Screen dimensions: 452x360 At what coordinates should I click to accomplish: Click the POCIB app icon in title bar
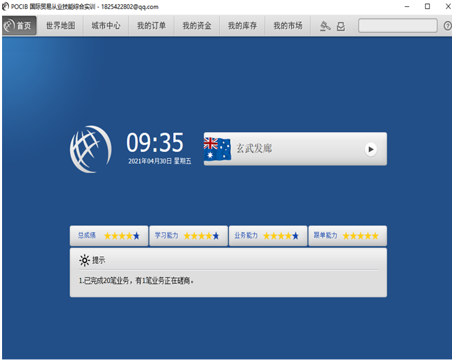click(x=6, y=6)
